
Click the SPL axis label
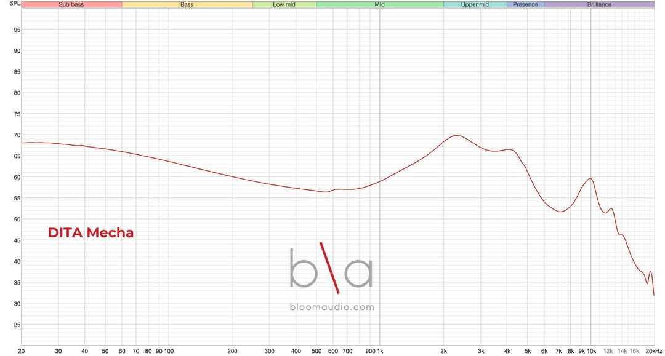click(x=14, y=4)
